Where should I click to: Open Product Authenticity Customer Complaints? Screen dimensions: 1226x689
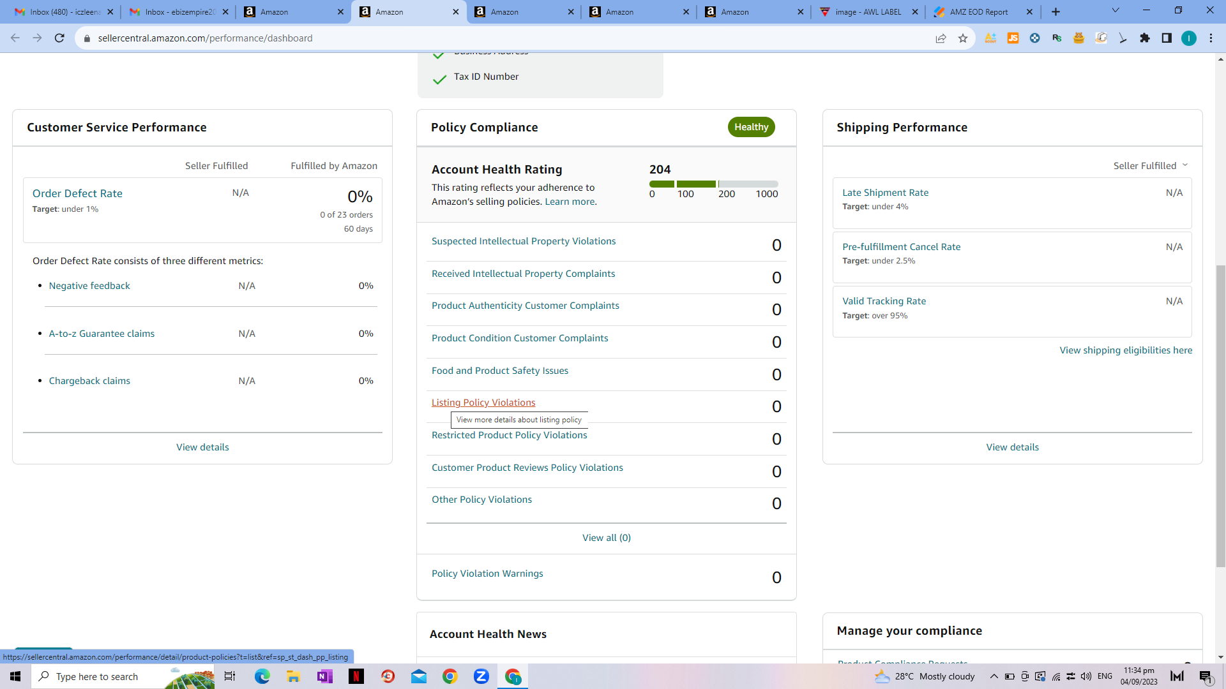coord(526,306)
